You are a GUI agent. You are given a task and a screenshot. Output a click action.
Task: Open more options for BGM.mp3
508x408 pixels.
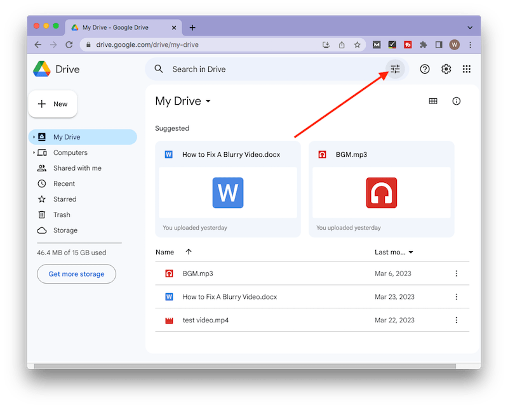pyautogui.click(x=455, y=273)
